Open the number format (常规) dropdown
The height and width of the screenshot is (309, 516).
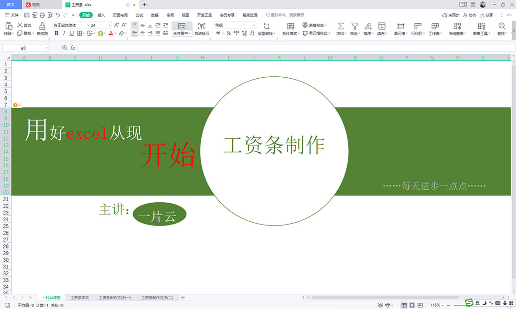point(254,25)
